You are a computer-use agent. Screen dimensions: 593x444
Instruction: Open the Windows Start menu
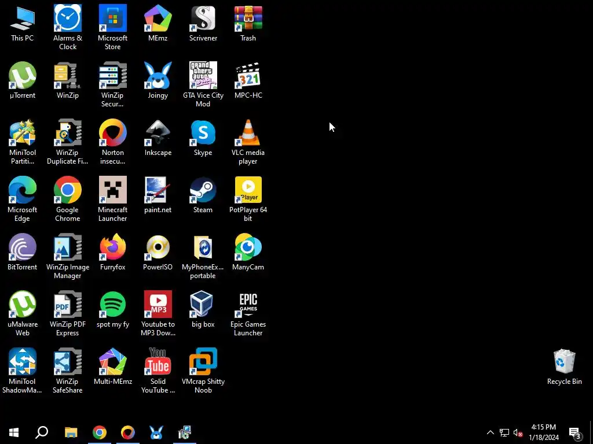tap(14, 432)
